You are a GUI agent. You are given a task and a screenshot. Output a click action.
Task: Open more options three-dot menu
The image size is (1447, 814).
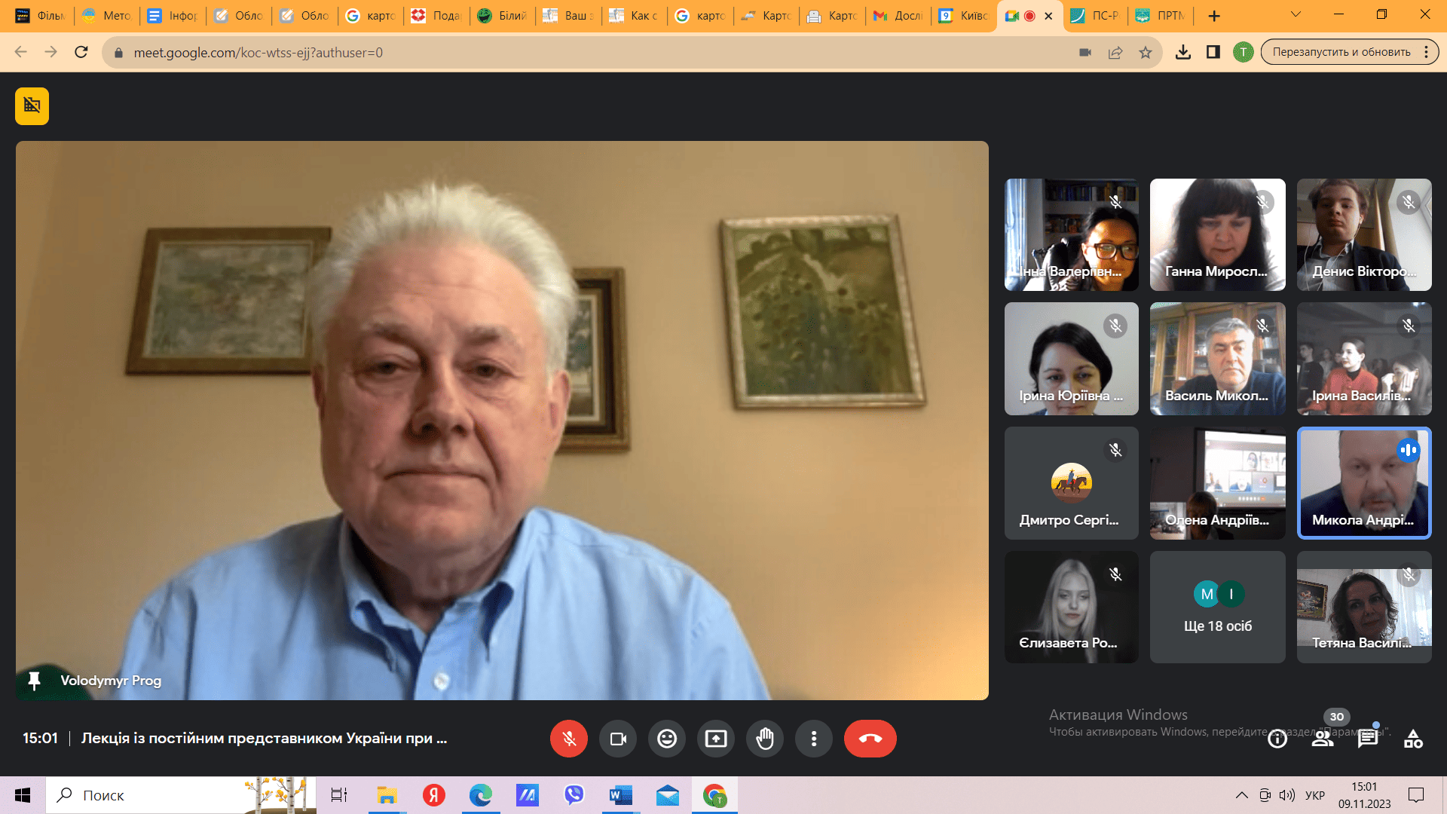[813, 739]
